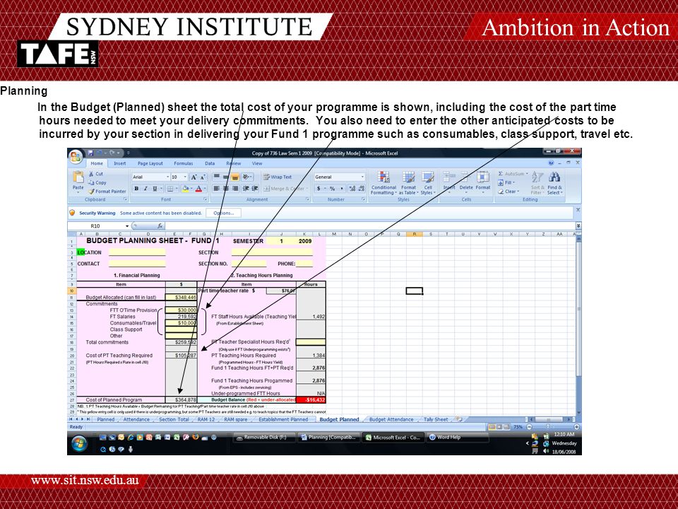Click the system tray clock showing 12:10 AM
The width and height of the screenshot is (678, 509).
tap(564, 434)
